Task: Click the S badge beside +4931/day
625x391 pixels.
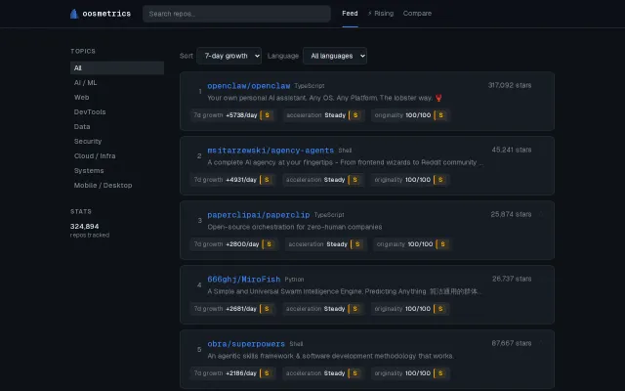Action: click(x=267, y=180)
